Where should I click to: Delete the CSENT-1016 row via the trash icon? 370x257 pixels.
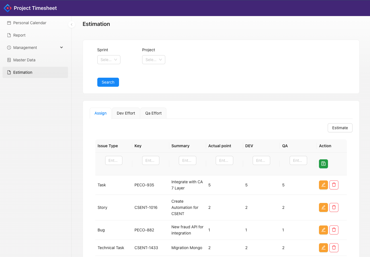click(x=334, y=207)
